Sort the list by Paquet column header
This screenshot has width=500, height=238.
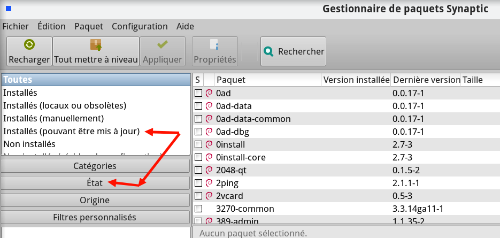267,80
